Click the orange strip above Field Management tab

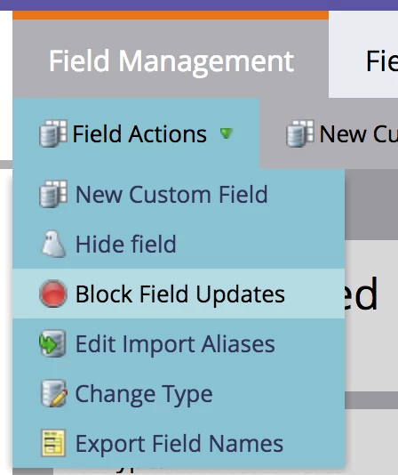[171, 15]
